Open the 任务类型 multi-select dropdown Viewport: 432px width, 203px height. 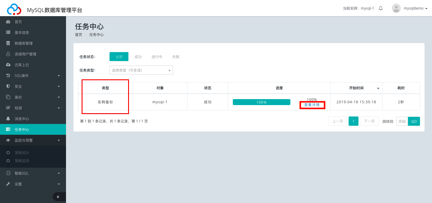pos(141,70)
